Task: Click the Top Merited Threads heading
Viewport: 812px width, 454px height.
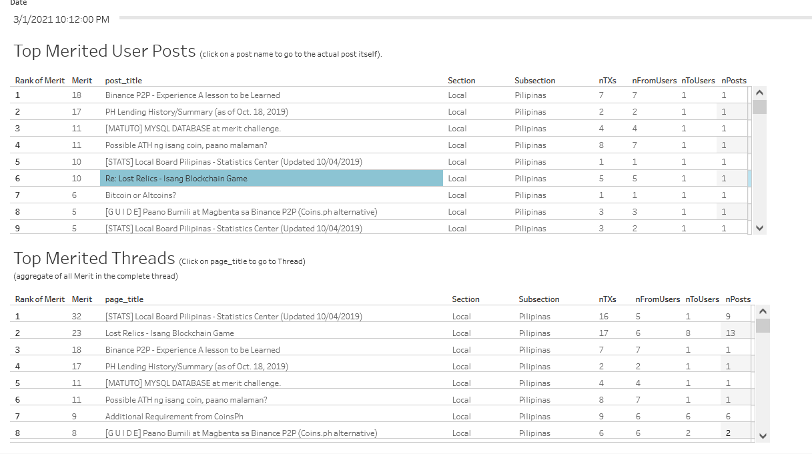Action: (x=94, y=259)
